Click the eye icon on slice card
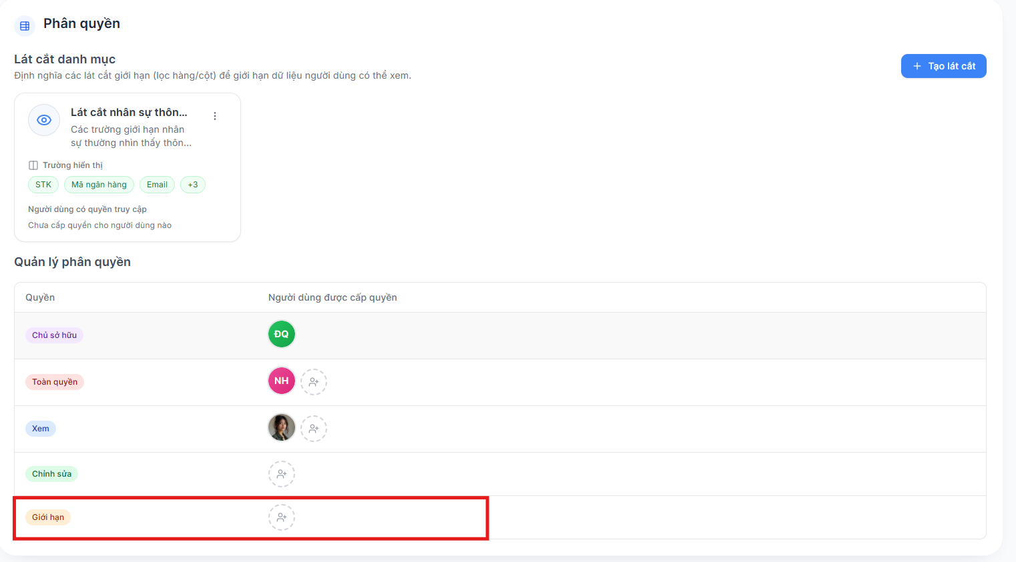Screen dimensions: 1016x562 (44, 120)
